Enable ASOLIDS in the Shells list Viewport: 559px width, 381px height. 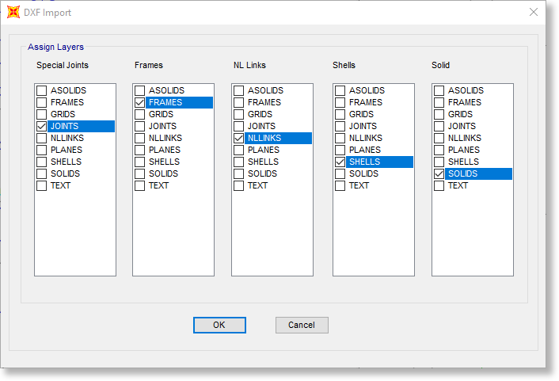(340, 91)
